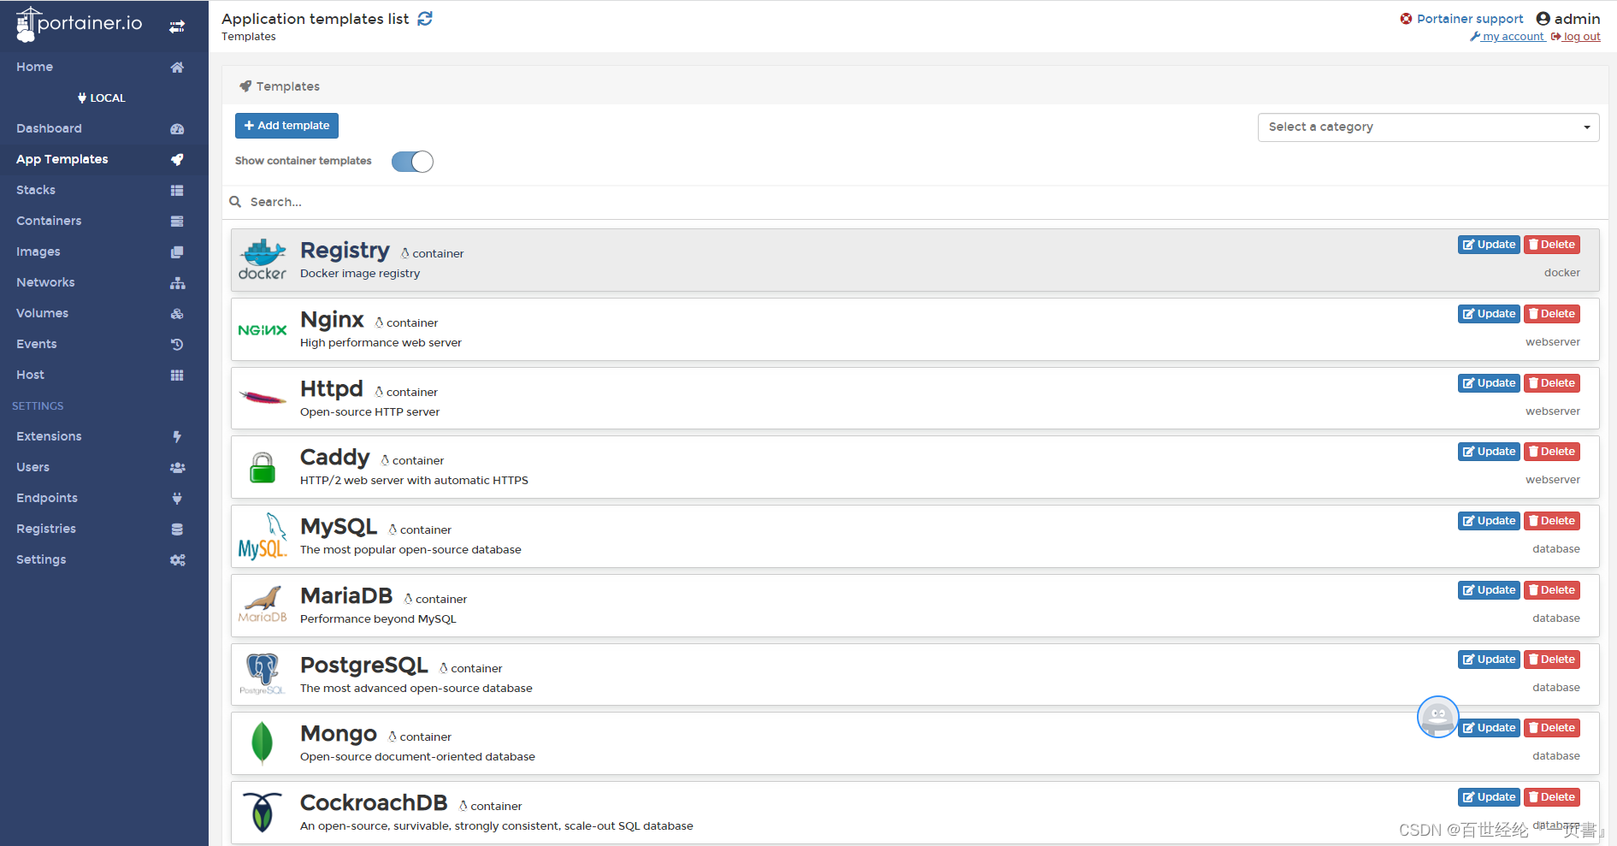Click the Networks sitemap icon
This screenshot has width=1617, height=846.
[177, 283]
